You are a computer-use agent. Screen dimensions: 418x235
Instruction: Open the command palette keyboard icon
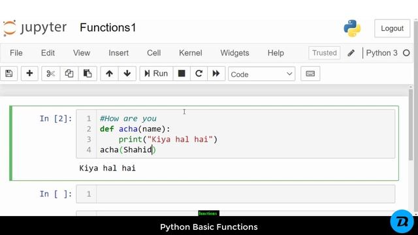point(310,74)
